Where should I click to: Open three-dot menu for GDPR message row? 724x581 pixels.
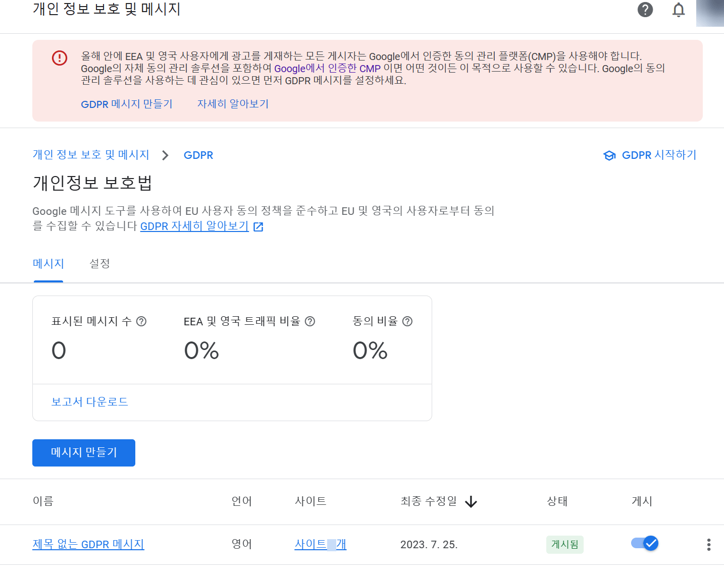coord(709,545)
